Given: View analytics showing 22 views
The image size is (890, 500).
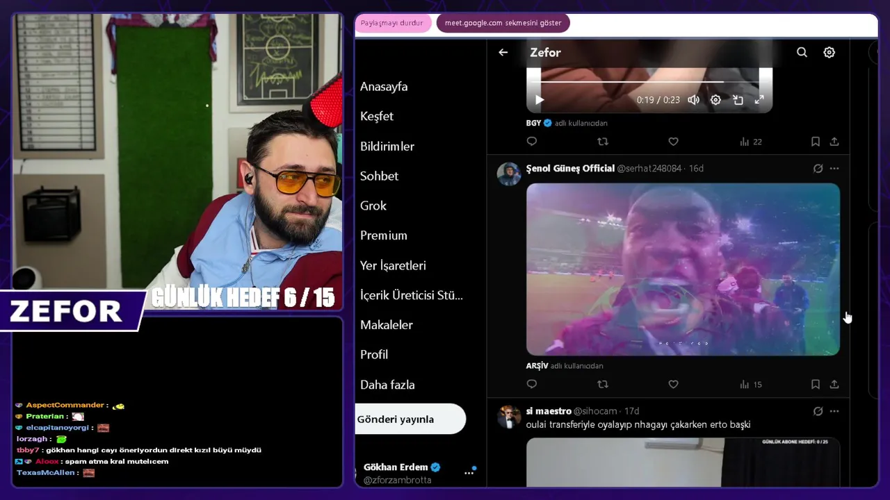Looking at the screenshot, I should [751, 142].
